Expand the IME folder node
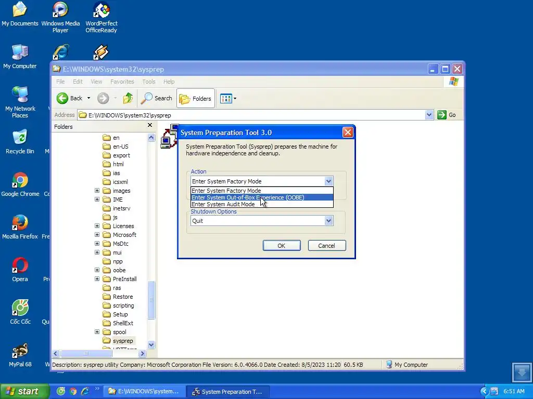Viewport: 533px width, 399px height. [x=97, y=199]
